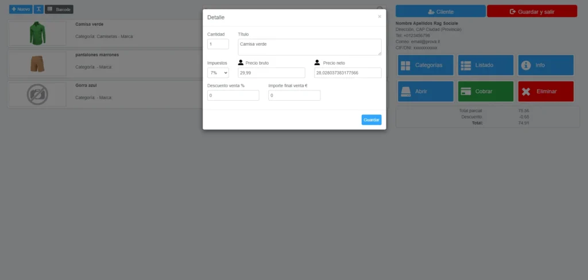Click the grid icon on Categorias

(x=405, y=65)
